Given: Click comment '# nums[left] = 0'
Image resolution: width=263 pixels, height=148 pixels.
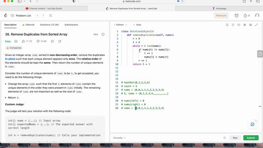Looking at the screenshot, I should pyautogui.click(x=133, y=101).
